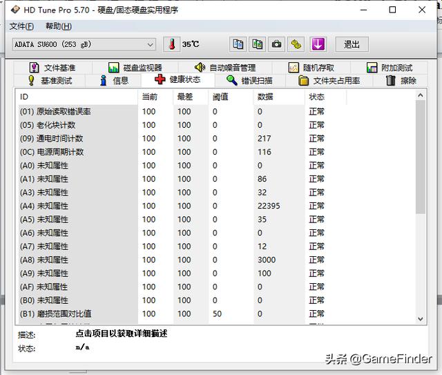Select the (05) 老化块计数 row
442x375 pixels.
pos(182,125)
